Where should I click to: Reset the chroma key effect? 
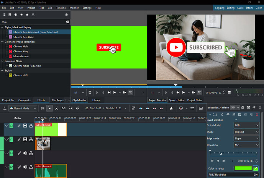click(222, 115)
